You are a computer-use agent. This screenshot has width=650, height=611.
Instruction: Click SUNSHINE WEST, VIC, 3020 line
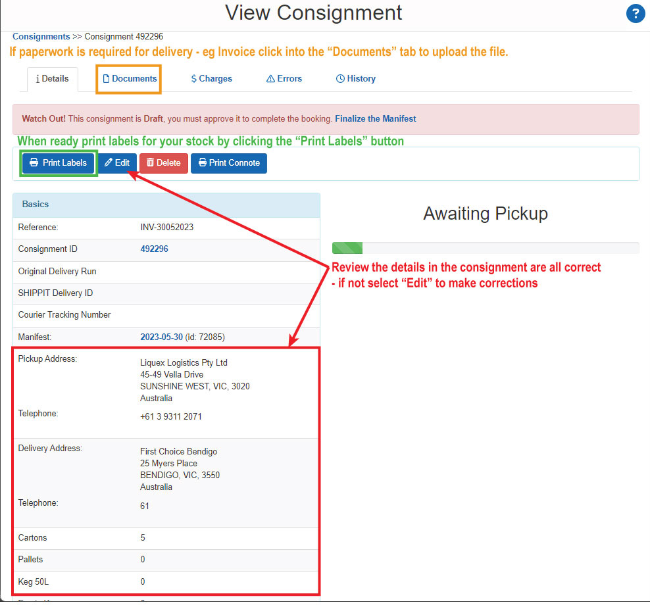195,386
